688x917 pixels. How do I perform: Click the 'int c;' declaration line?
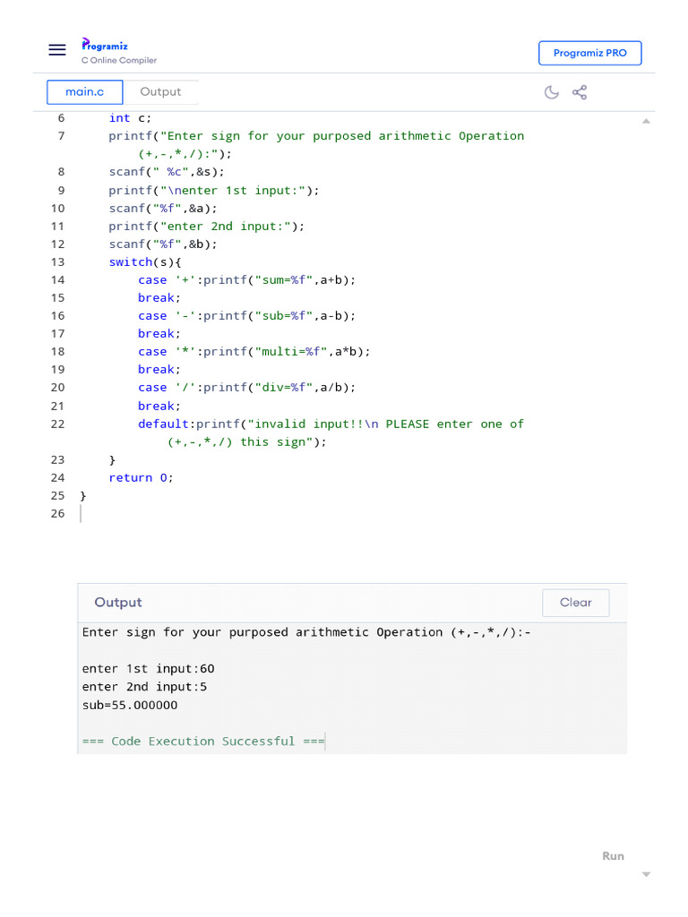[130, 118]
